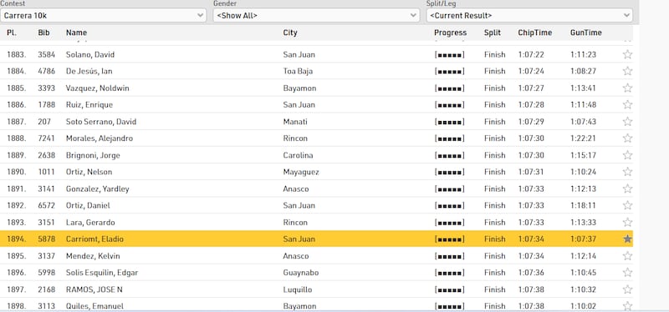This screenshot has height=312, width=669.
Task: Toggle favorite star for Ruiz, Enrique
Action: click(x=627, y=105)
